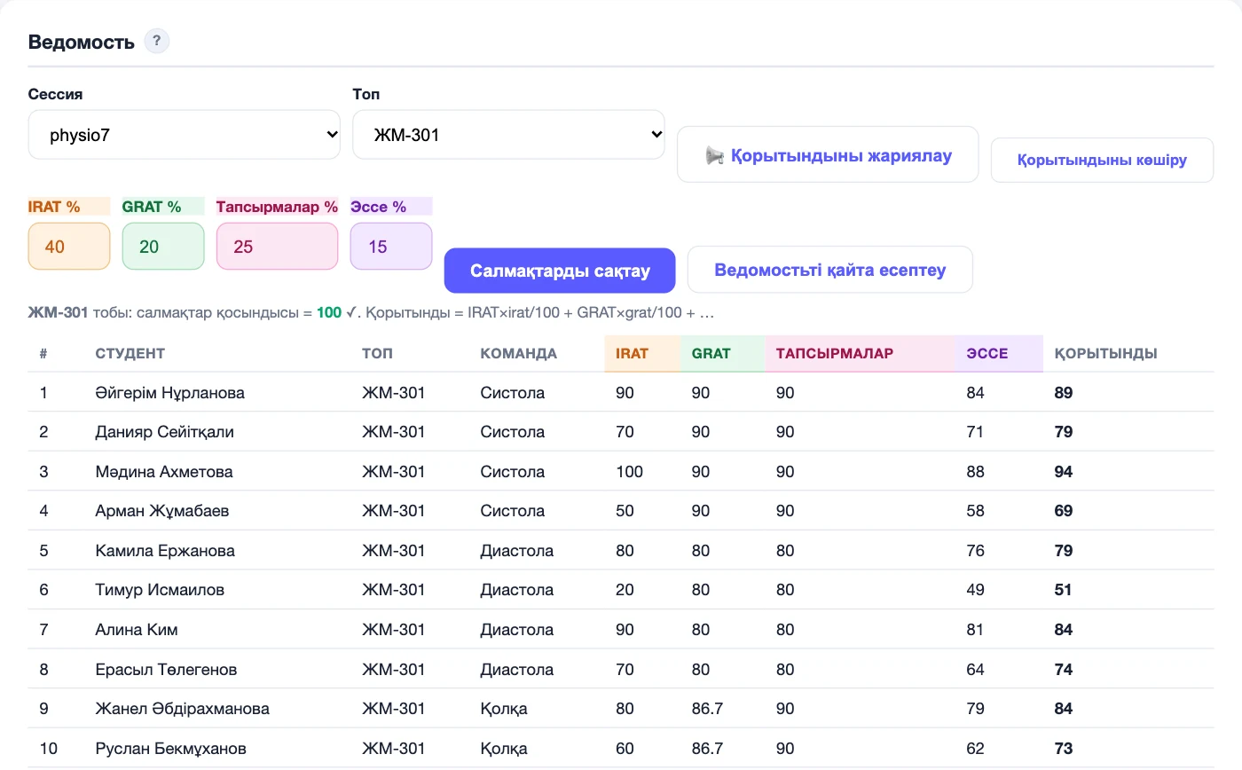Click the КОМАНДА column header

coord(519,353)
